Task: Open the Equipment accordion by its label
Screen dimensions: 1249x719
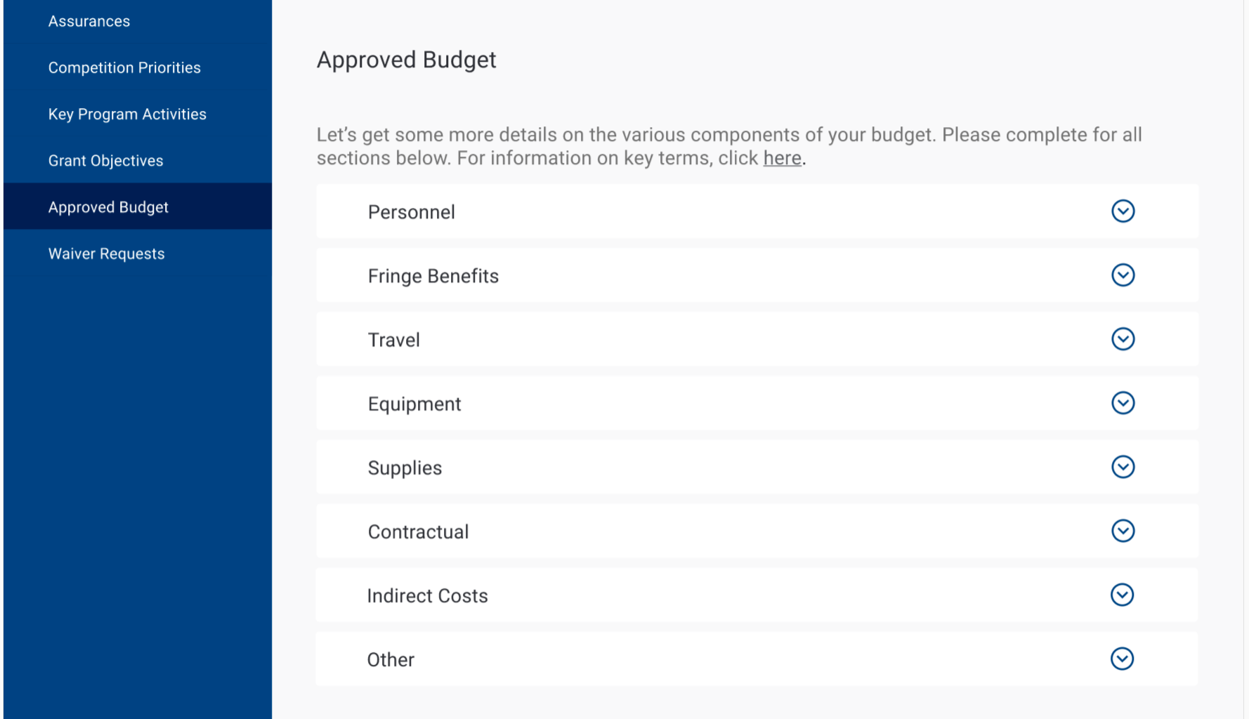Action: [414, 404]
